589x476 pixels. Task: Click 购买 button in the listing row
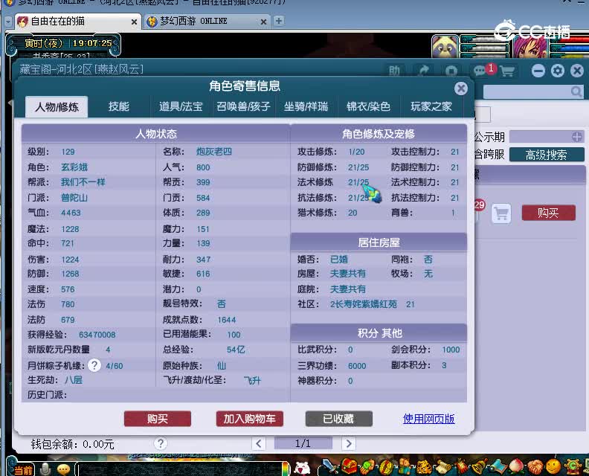point(548,213)
